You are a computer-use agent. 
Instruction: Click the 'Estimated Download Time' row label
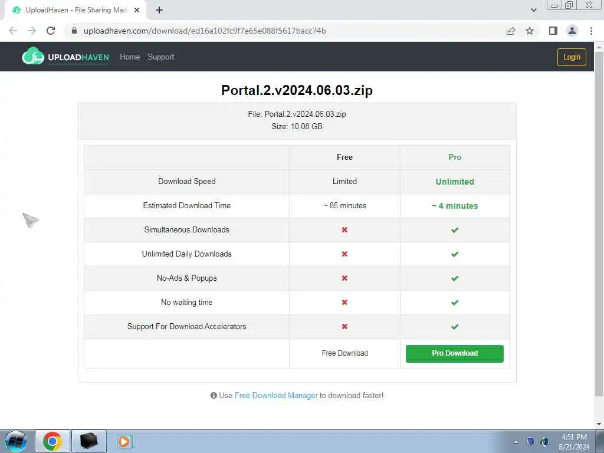coord(187,206)
